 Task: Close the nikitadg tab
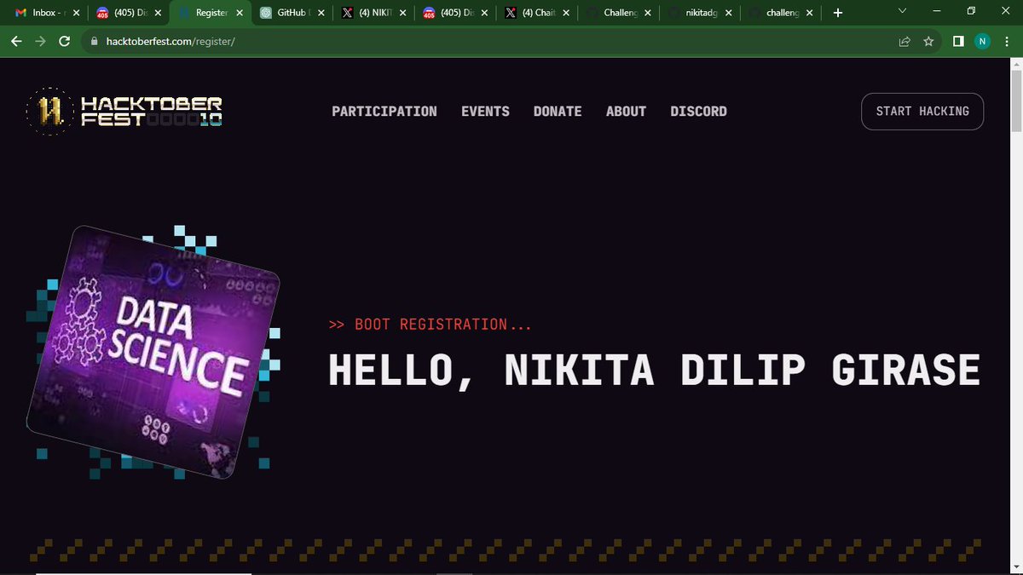click(x=729, y=13)
